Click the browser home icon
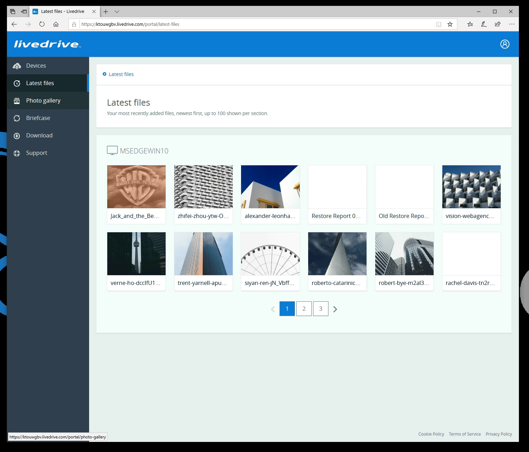529x452 pixels. [56, 24]
